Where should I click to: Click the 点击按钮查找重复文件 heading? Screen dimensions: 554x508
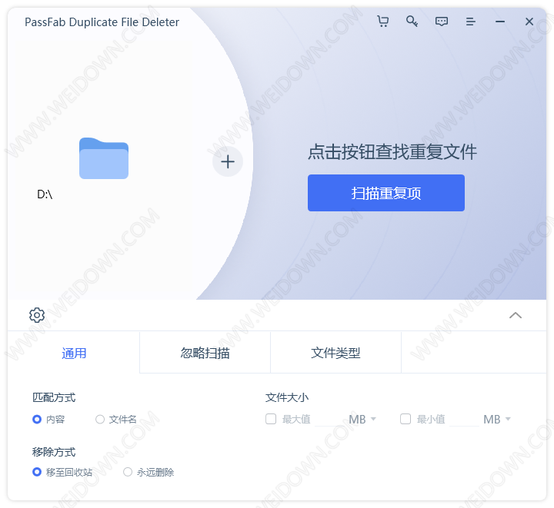coord(392,151)
